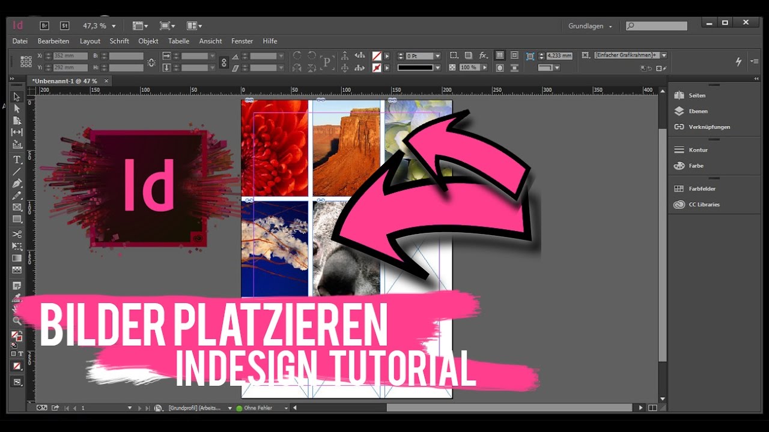Screen dimensions: 769x432
Task: Toggle the wrap around bounding box option
Action: pyautogui.click(x=514, y=56)
